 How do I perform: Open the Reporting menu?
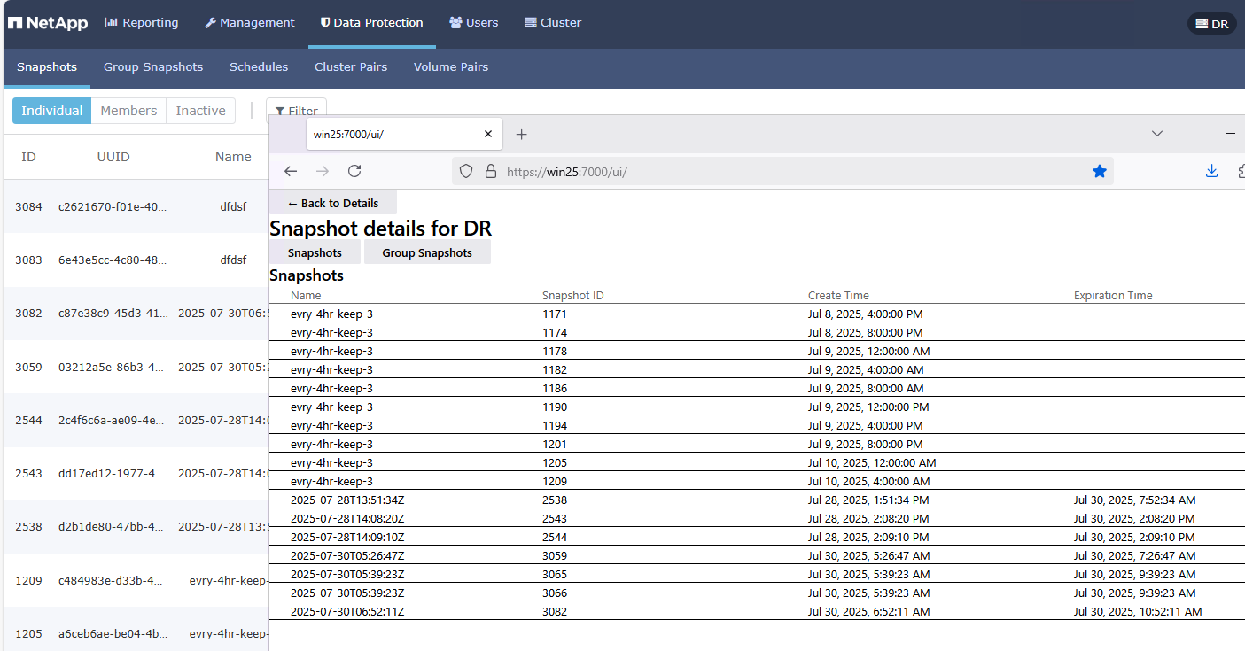pyautogui.click(x=142, y=23)
